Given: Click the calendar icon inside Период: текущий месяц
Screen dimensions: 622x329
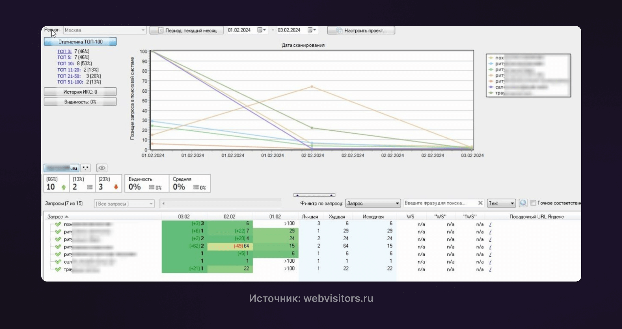Looking at the screenshot, I should 161,30.
